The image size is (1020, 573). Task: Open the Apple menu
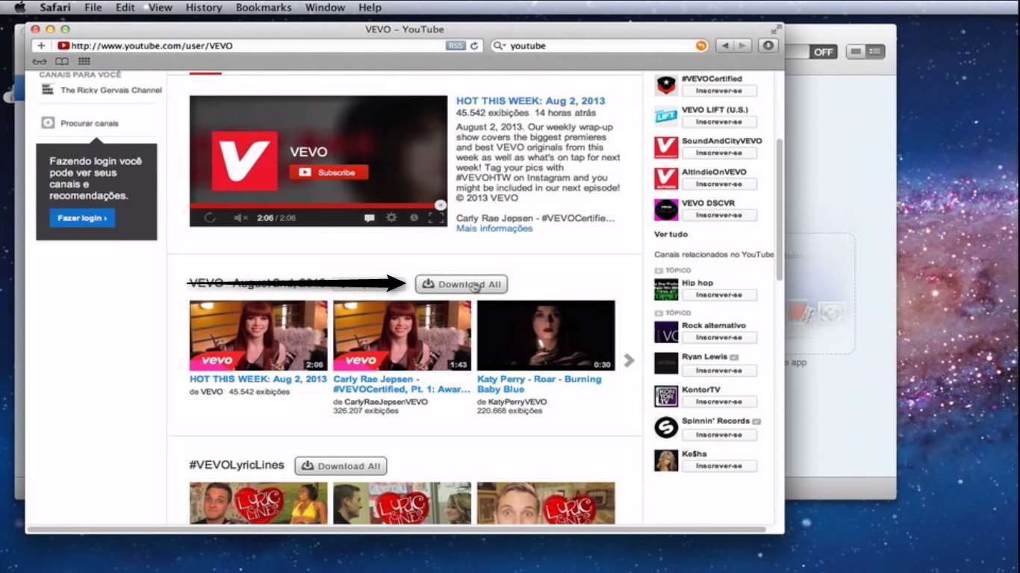(x=20, y=7)
